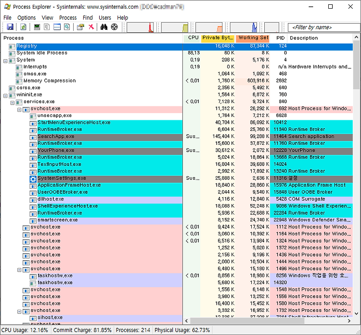Click the smartscreen.exe process icon
The image size is (361, 335).
point(33,221)
